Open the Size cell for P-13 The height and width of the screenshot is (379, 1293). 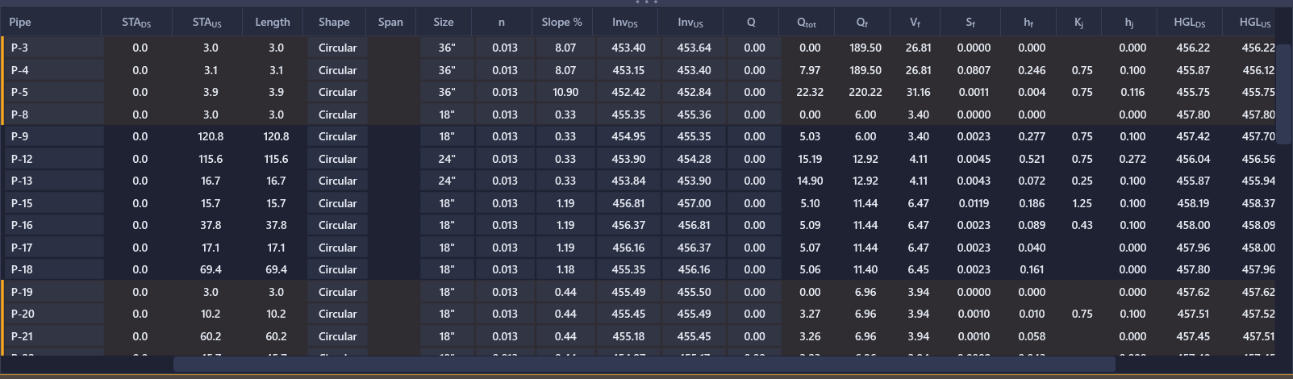446,181
